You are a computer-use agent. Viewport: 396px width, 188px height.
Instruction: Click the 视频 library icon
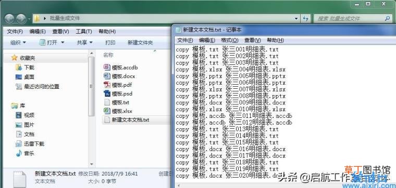[18, 115]
